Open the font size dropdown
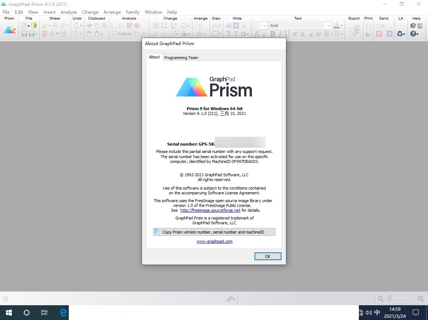Viewport: 428px width, 320px height. coord(264,25)
